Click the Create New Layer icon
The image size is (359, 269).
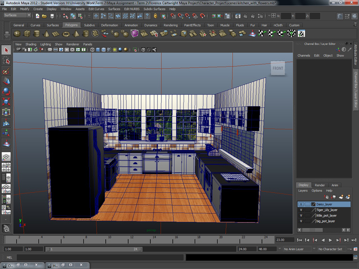coord(341,197)
